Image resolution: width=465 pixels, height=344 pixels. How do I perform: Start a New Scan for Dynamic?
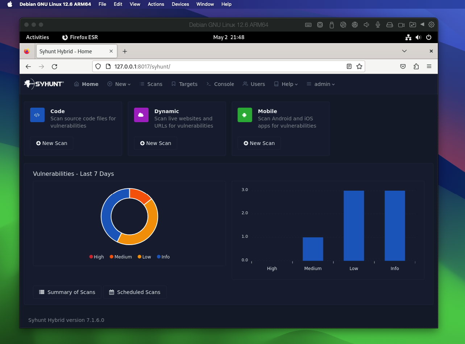[155, 143]
